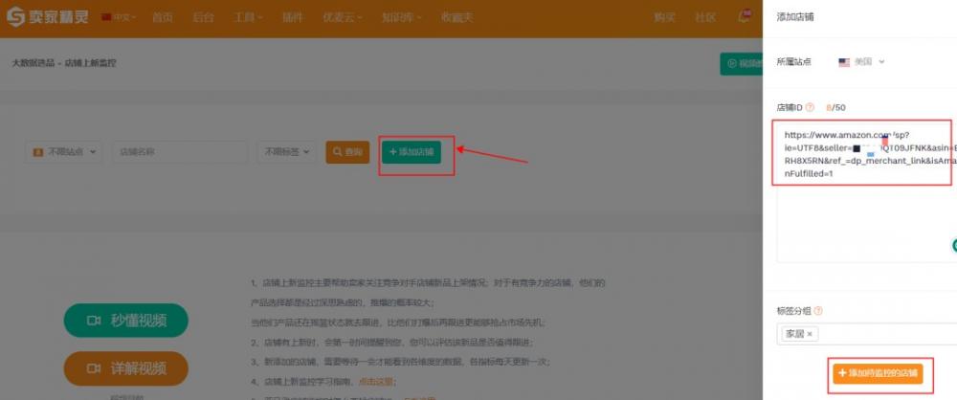
Task: Go to the 首页 nav item
Action: pyautogui.click(x=163, y=17)
